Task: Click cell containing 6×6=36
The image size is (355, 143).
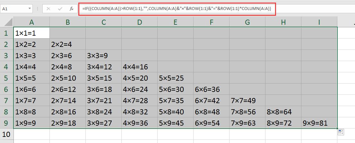Action: 212,89
